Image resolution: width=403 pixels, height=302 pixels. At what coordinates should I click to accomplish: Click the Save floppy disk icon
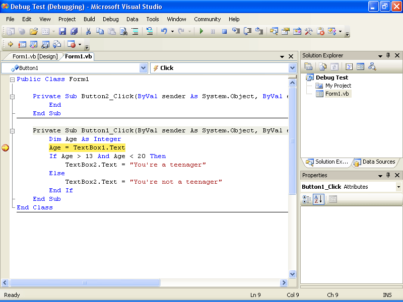pos(62,31)
